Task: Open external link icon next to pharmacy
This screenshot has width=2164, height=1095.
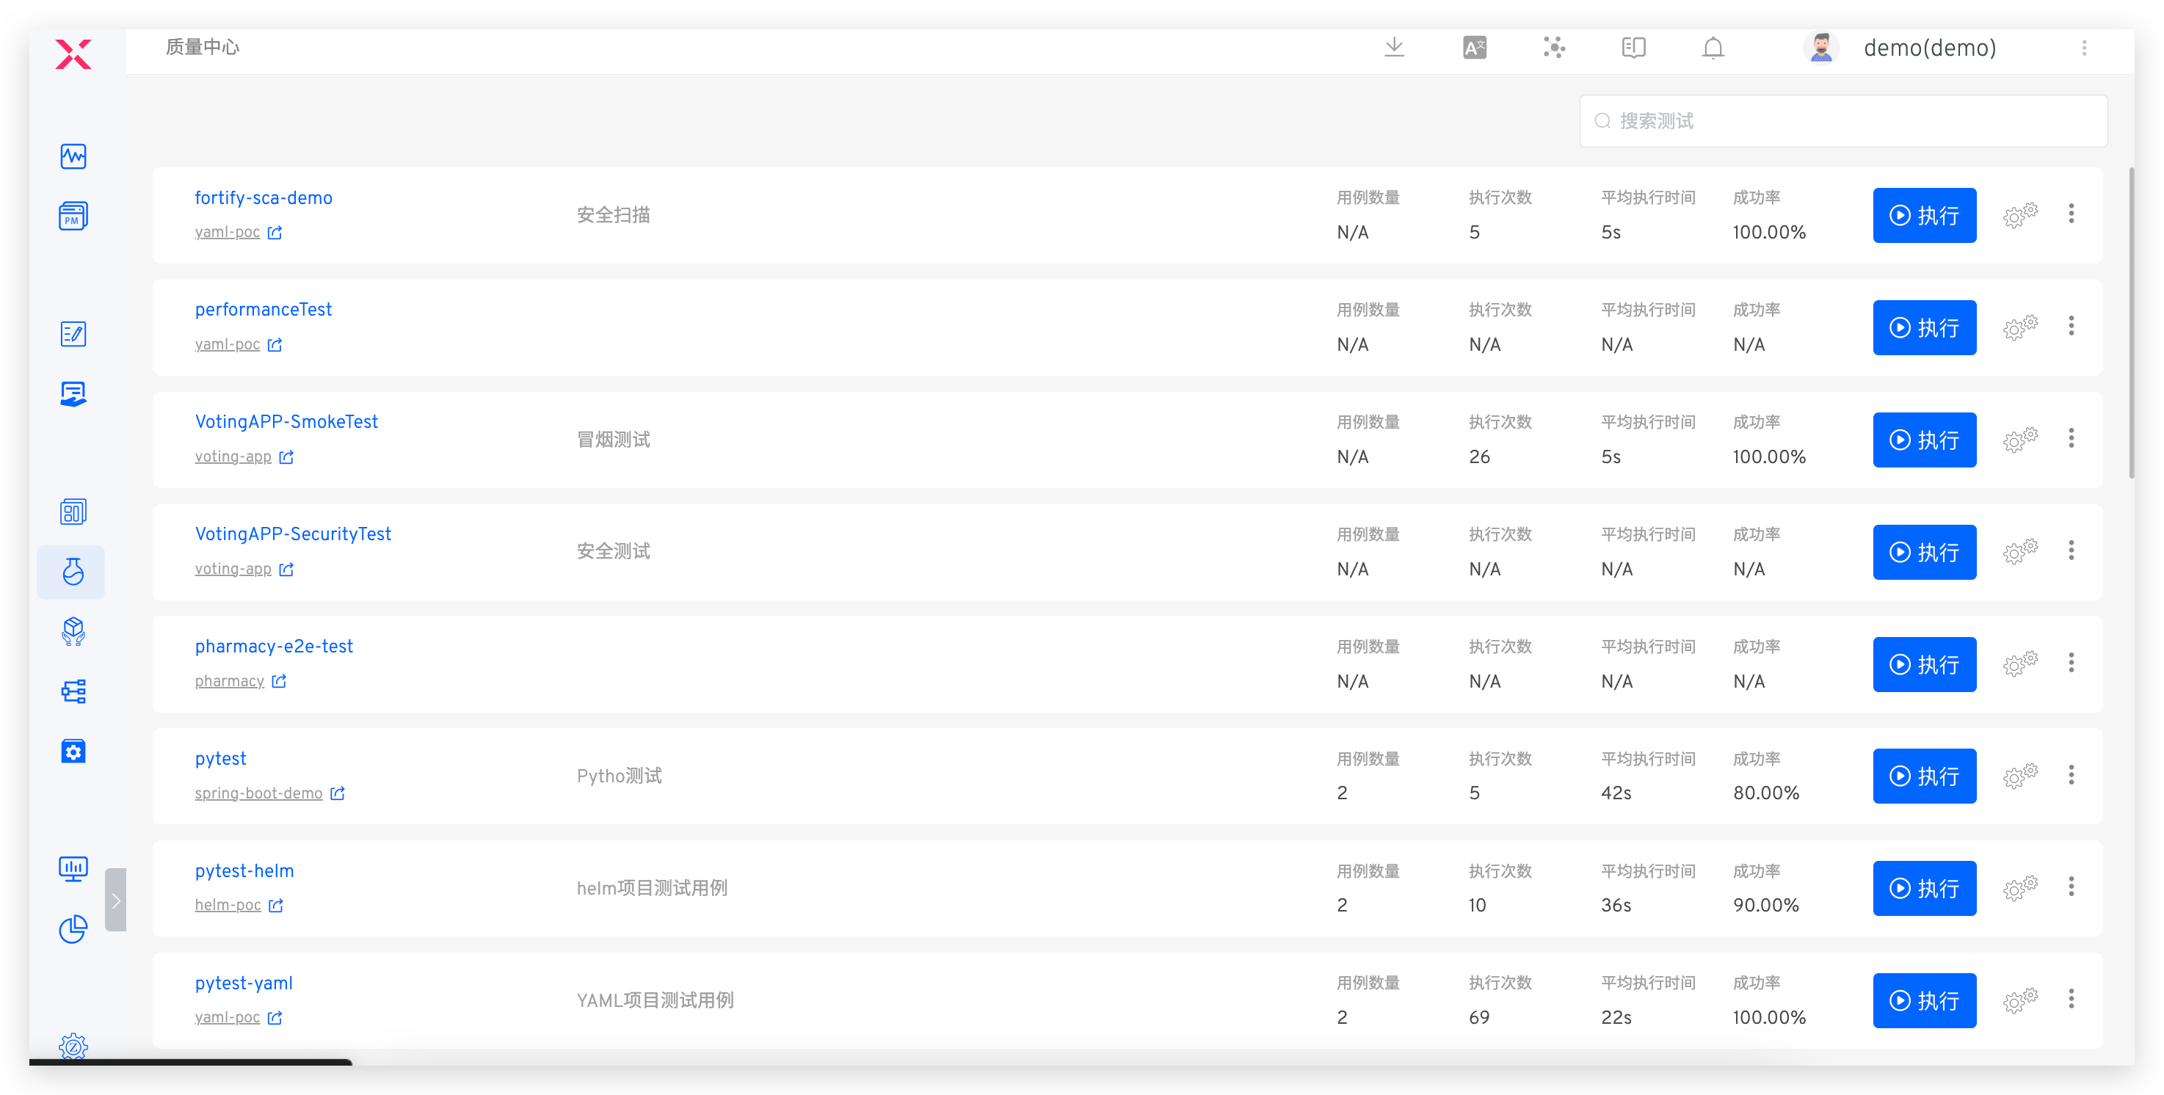Action: tap(279, 681)
